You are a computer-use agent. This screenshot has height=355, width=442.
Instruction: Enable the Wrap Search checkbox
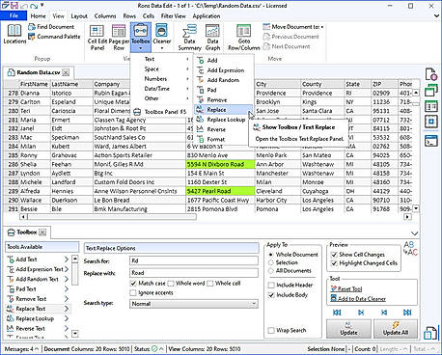tap(271, 330)
